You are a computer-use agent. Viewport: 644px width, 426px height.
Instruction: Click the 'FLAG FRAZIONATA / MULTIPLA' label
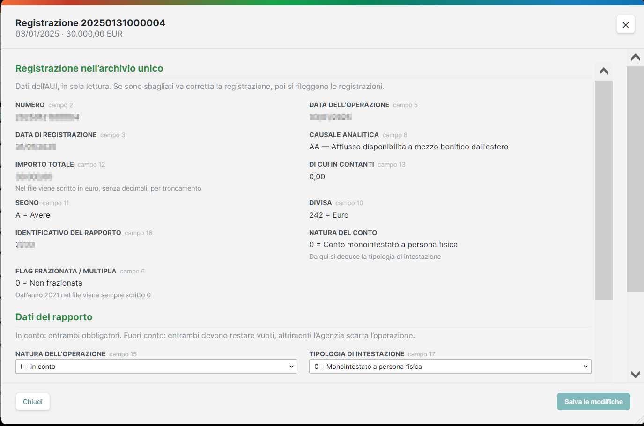66,271
